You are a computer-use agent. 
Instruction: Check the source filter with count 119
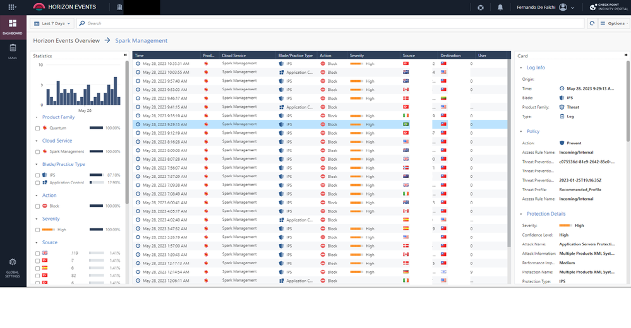coord(37,253)
